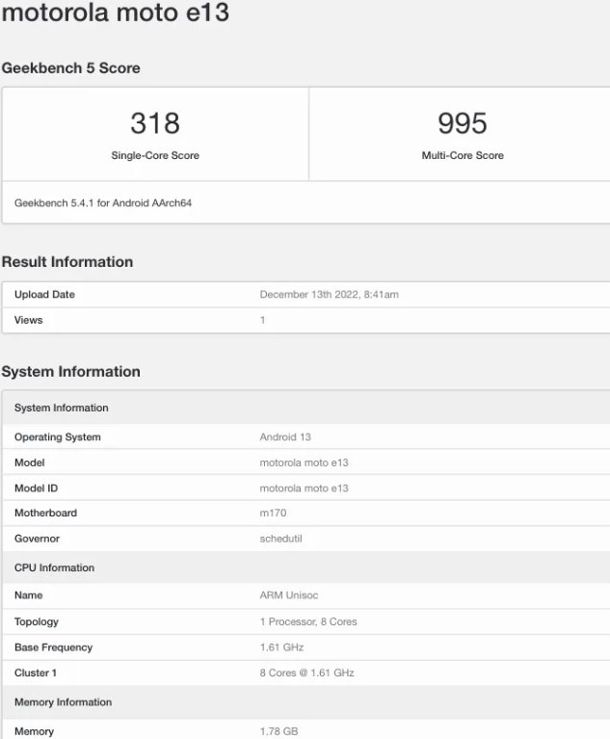Click the 'Model ID' row label
610x739 pixels.
pos(37,488)
